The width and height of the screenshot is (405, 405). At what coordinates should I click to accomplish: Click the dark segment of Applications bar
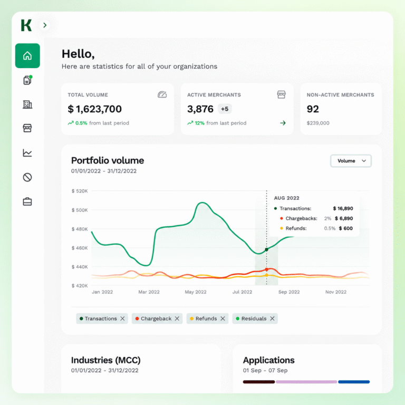pos(259,382)
